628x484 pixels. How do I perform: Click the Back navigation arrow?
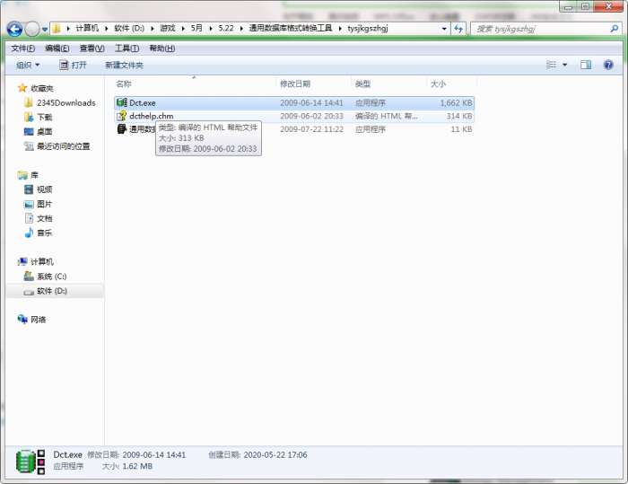click(x=15, y=29)
